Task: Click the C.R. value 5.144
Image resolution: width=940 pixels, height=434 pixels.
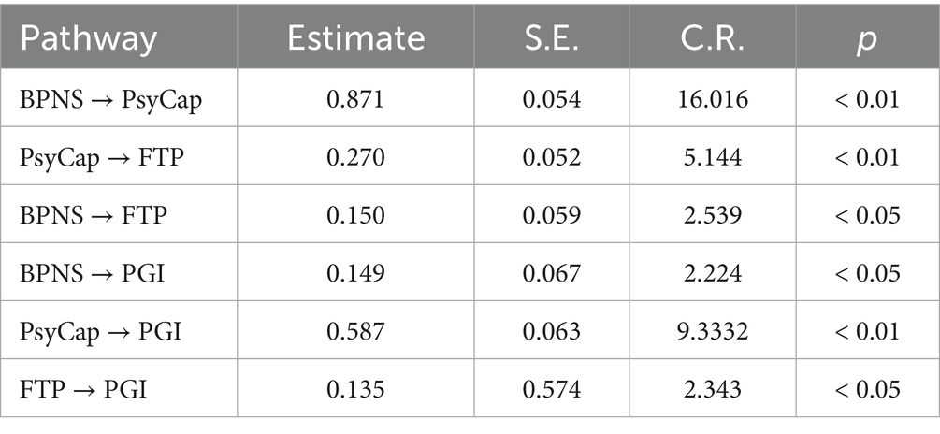Action: (716, 157)
